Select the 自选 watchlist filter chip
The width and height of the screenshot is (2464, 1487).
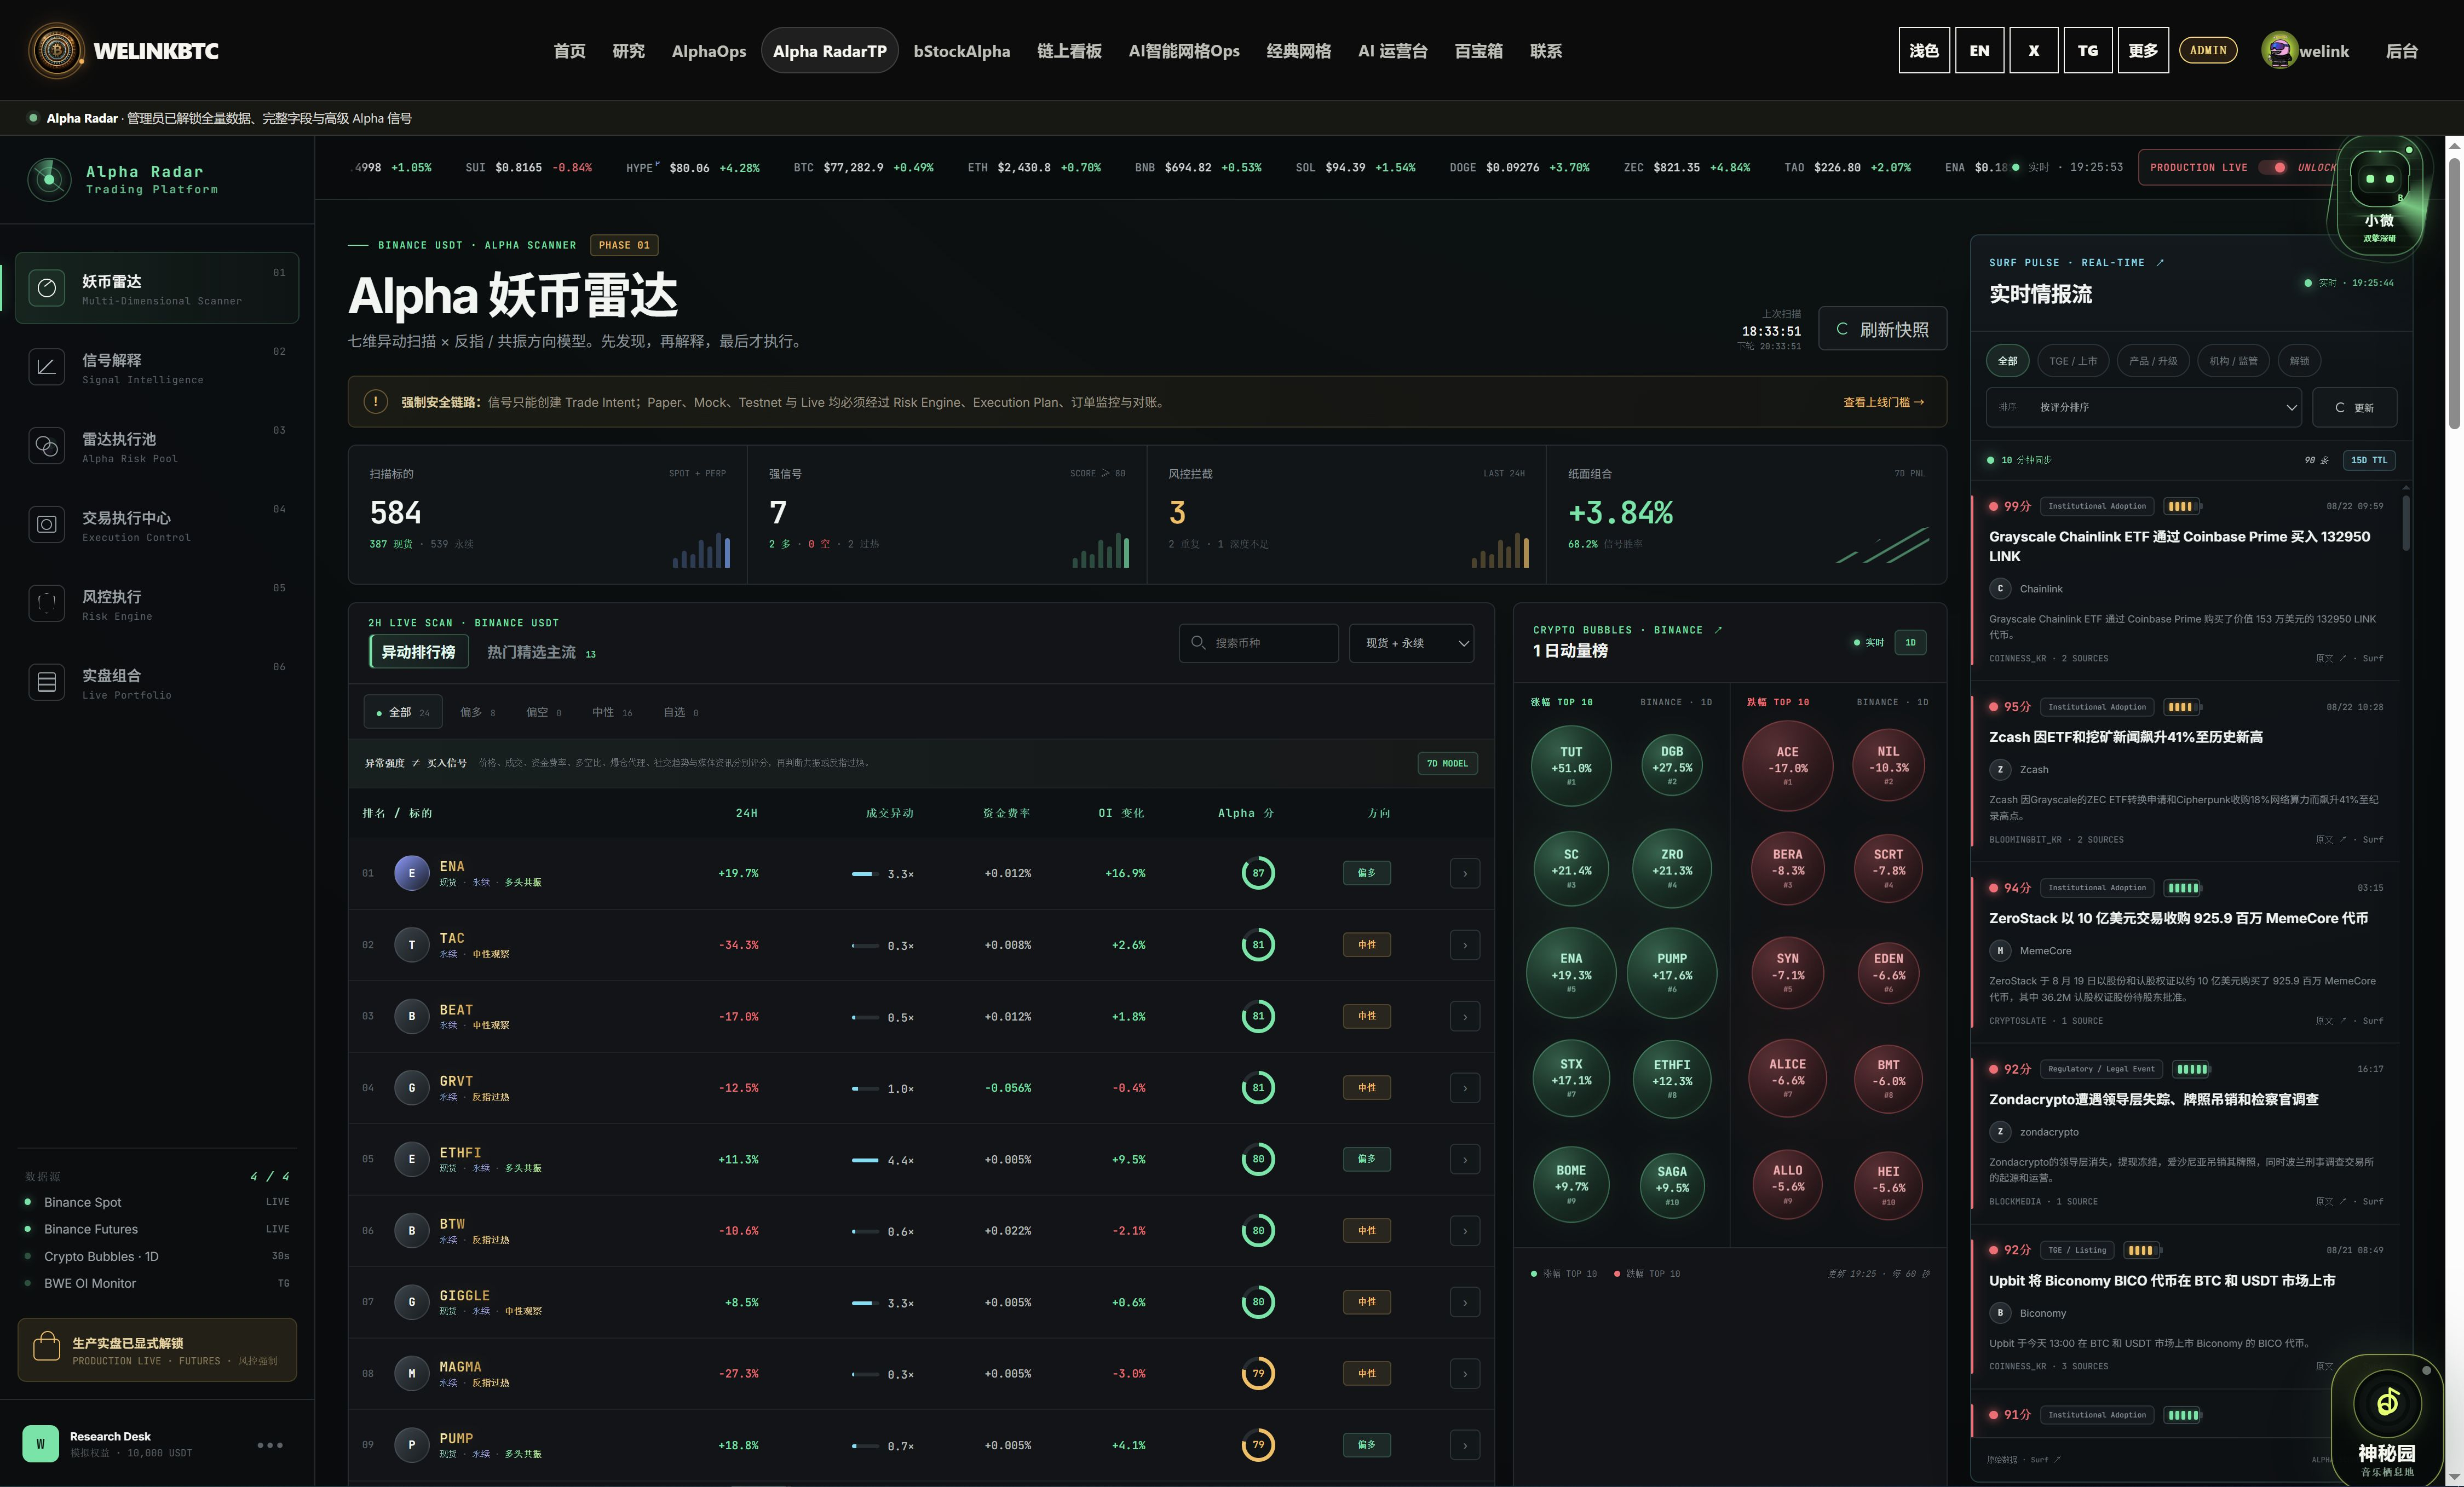pos(681,712)
